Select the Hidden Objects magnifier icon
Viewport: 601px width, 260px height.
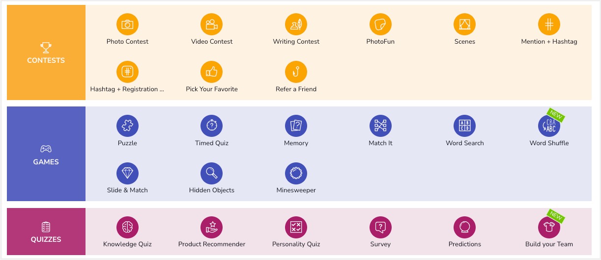point(212,173)
